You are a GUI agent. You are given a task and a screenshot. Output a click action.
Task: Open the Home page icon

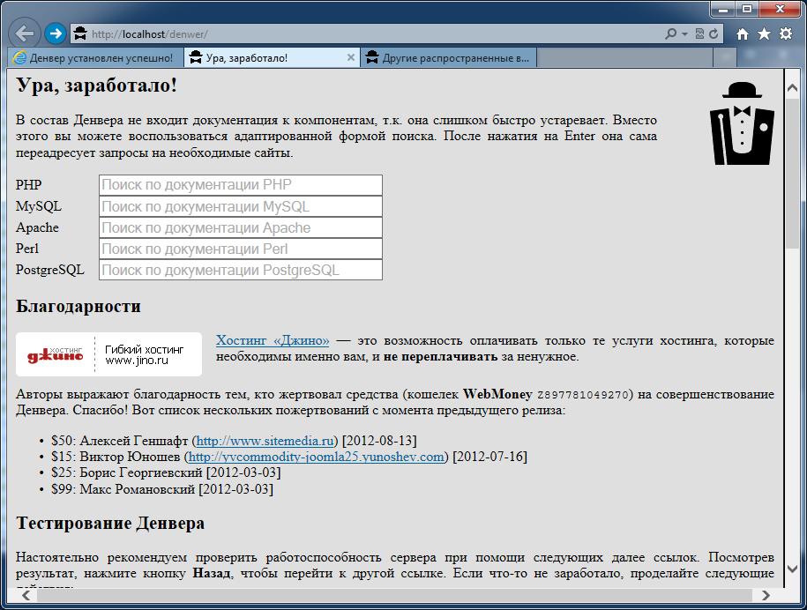pos(743,33)
